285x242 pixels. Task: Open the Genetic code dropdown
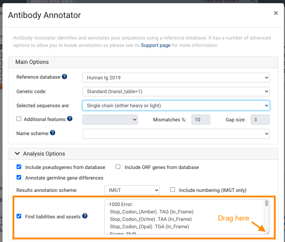176,91
